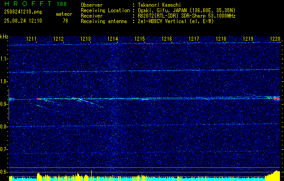Click the Receiving antenna label
Screen dimensions: 284x181
click(x=104, y=21)
